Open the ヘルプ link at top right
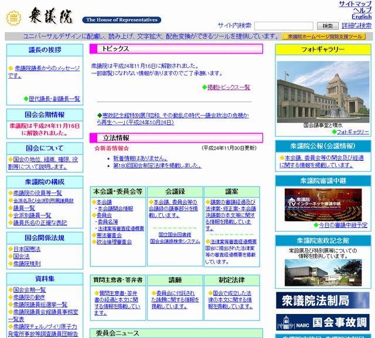375x338 pixels. (362, 11)
